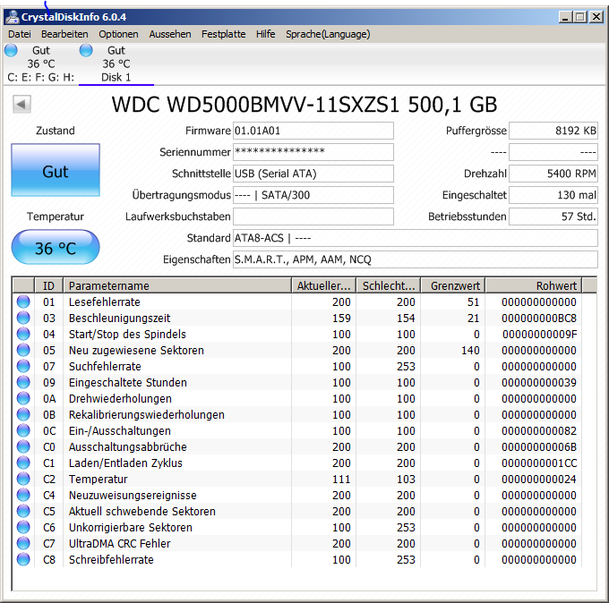This screenshot has width=609, height=603.
Task: Click the Eingeschaltet value 130 mal
Action: pos(553,195)
